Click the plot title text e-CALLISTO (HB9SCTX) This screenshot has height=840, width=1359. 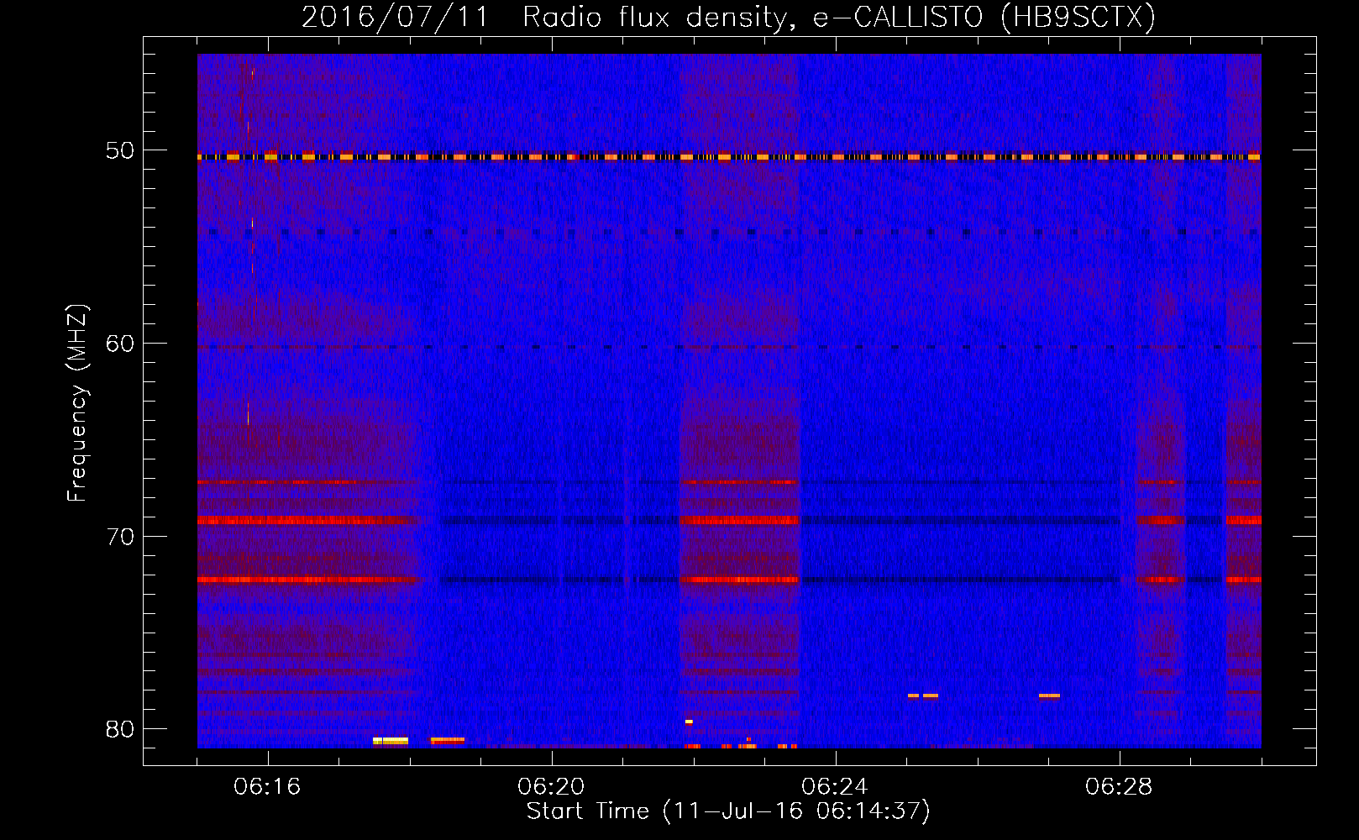984,18
